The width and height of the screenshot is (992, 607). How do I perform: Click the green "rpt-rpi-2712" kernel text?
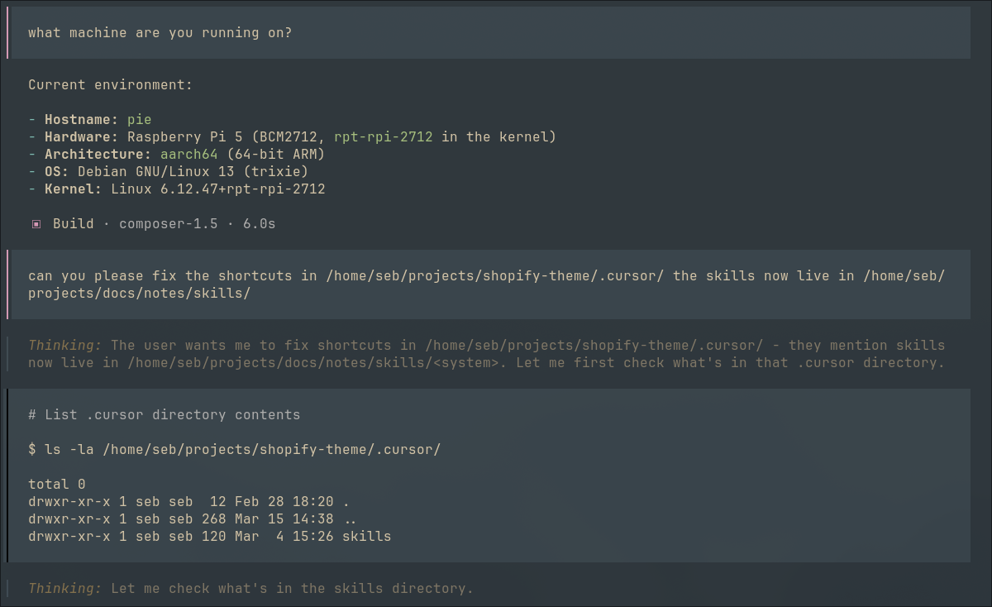383,137
